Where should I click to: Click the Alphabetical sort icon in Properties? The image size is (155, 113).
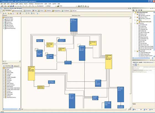136,65
